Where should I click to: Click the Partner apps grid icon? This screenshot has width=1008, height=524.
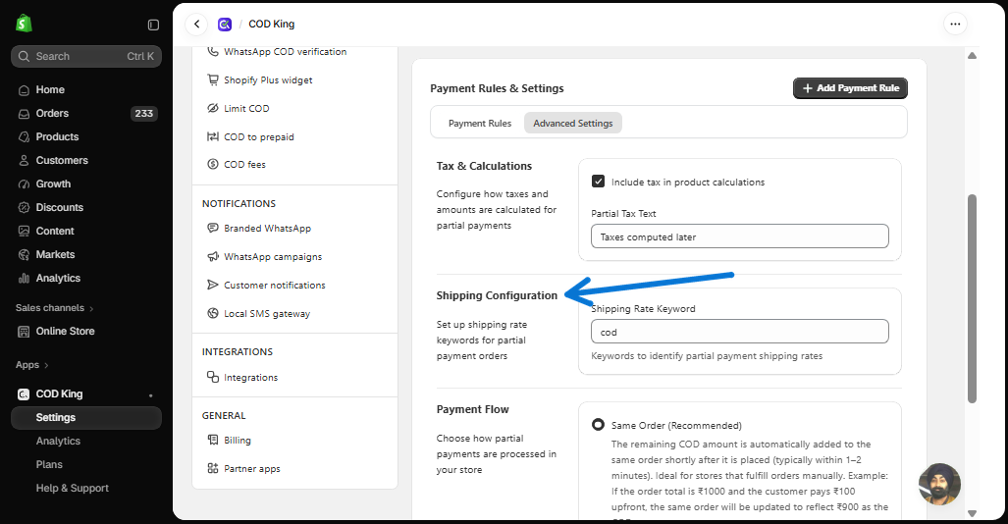[x=213, y=468]
